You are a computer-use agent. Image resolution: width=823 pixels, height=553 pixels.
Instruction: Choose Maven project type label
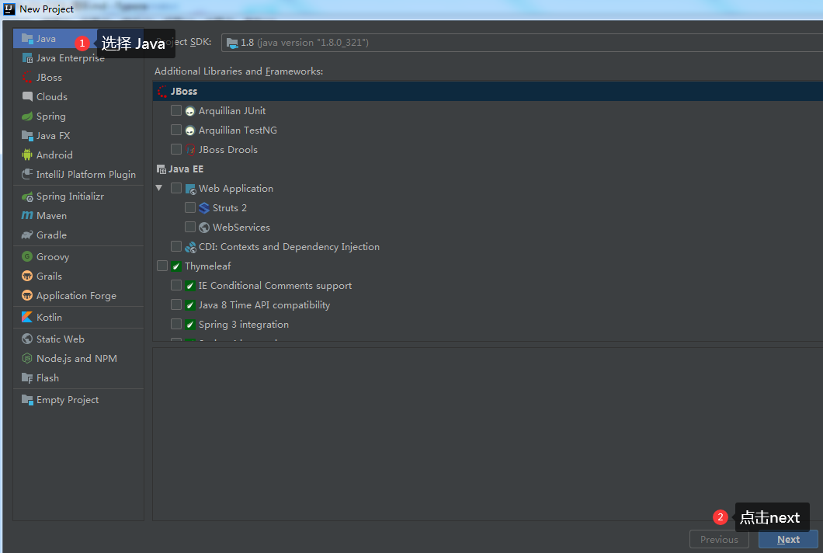pos(51,216)
